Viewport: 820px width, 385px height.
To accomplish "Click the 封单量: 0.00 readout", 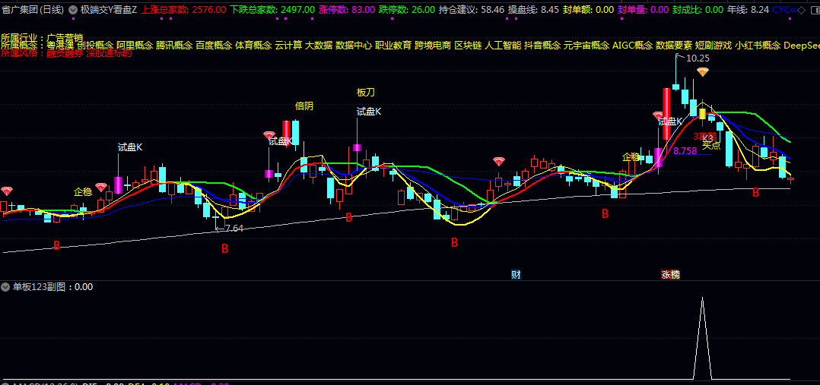I will point(643,9).
